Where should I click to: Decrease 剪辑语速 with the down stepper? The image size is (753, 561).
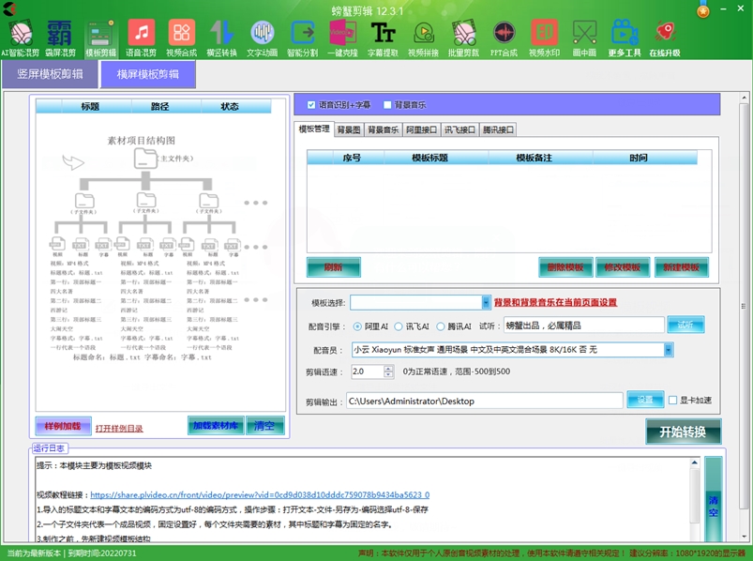point(388,374)
